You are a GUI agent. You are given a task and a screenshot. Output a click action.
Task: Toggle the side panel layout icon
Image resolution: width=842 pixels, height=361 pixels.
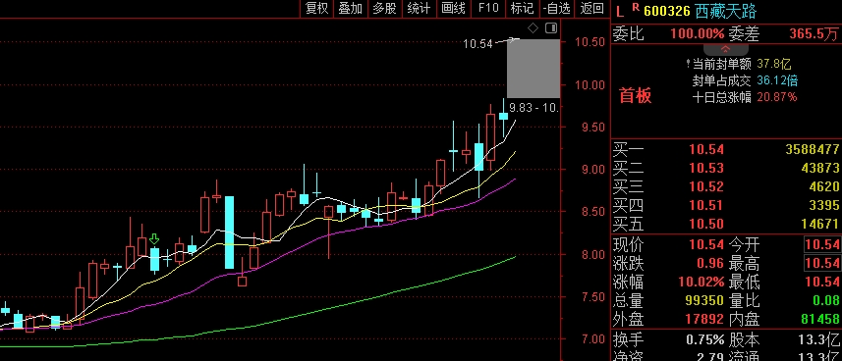pos(551,27)
